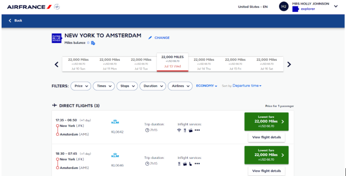This screenshot has width=346, height=176.
Task: Click the miles balance transfer icon
Action: [x=93, y=43]
